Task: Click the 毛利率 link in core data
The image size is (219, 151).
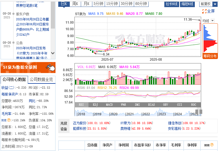Action: pos(6,114)
